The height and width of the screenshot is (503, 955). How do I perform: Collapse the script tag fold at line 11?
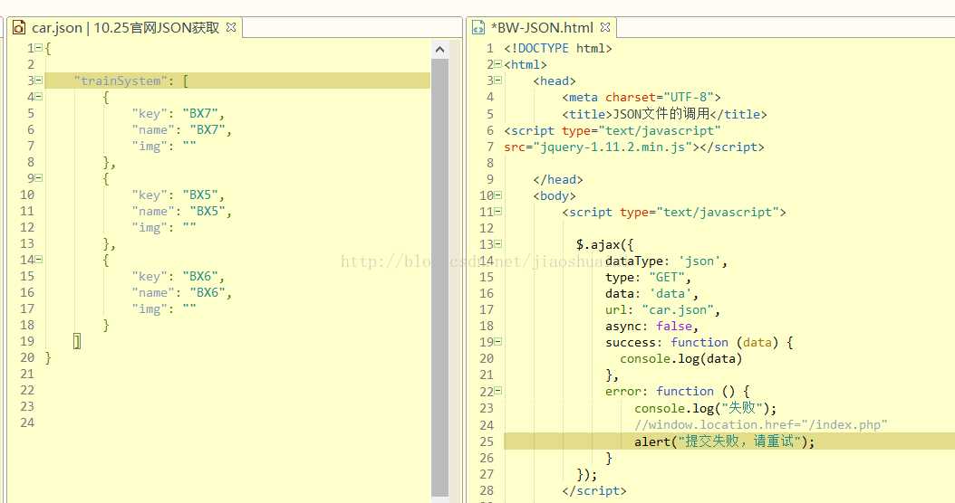coord(498,212)
